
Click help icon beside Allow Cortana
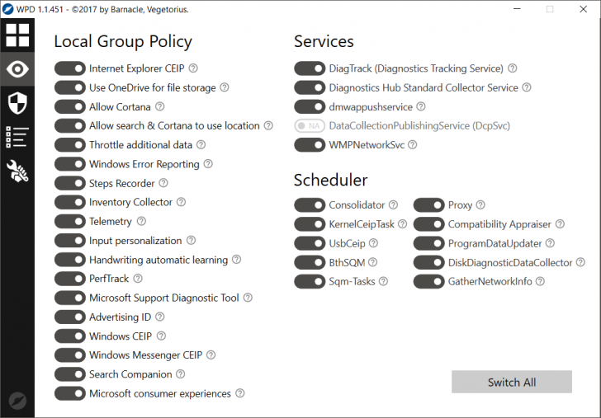(160, 106)
